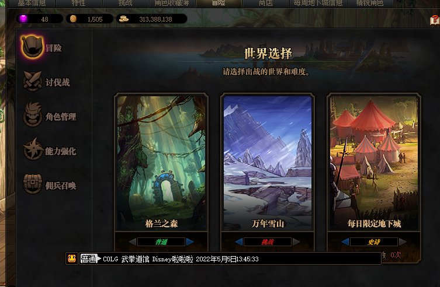440x287 pixels.
Task: Select the 万年雪山 world card
Action: 268,163
